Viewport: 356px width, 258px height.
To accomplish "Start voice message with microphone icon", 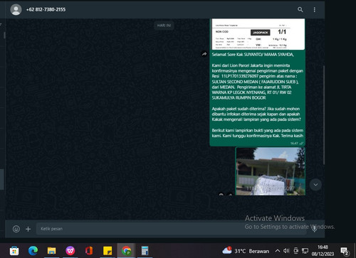I will click(315, 229).
